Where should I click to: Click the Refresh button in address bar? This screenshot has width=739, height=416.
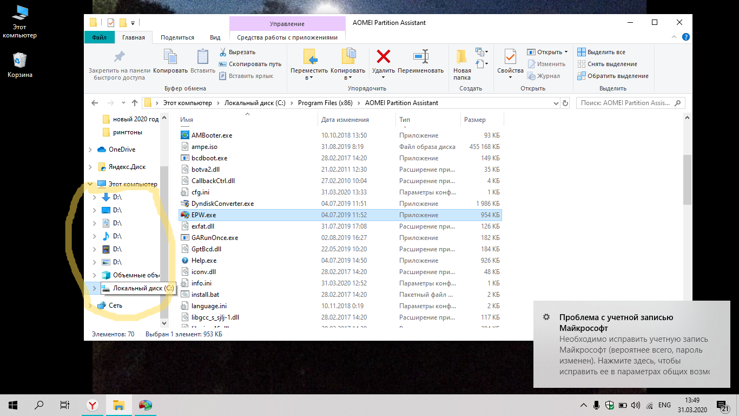565,103
